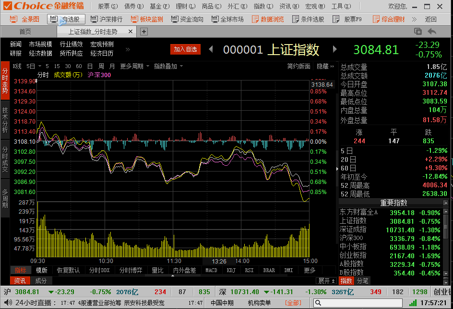Viewport: 453px width, 309px height.
Task: Switch to the 技术分析 side tab
Action: click(x=5, y=120)
